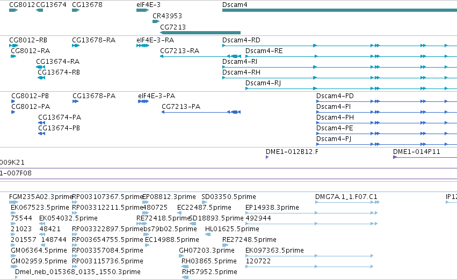
Task: Click the CG8012-RB transcript label
Action: [28, 40]
